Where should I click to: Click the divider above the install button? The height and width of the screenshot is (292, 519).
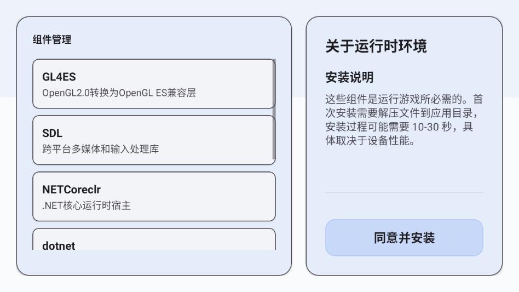click(x=404, y=193)
